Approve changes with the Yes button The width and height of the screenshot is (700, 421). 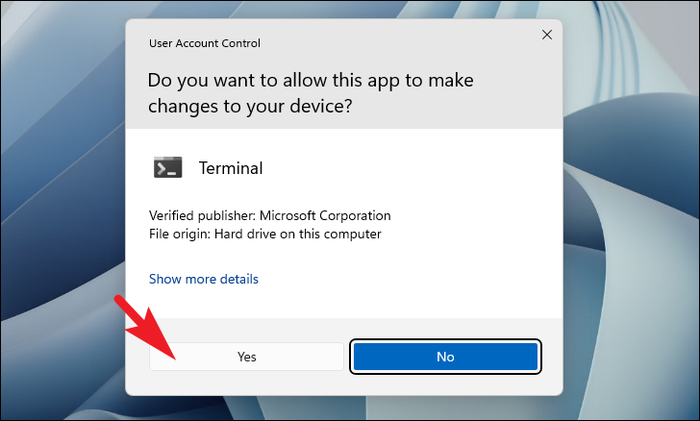click(246, 357)
